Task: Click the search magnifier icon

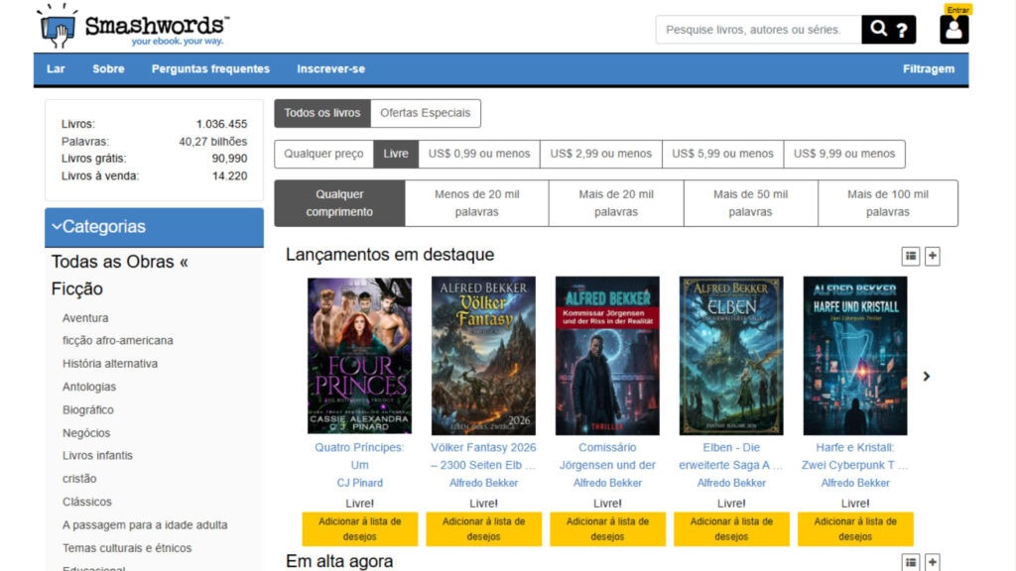Action: click(x=878, y=29)
